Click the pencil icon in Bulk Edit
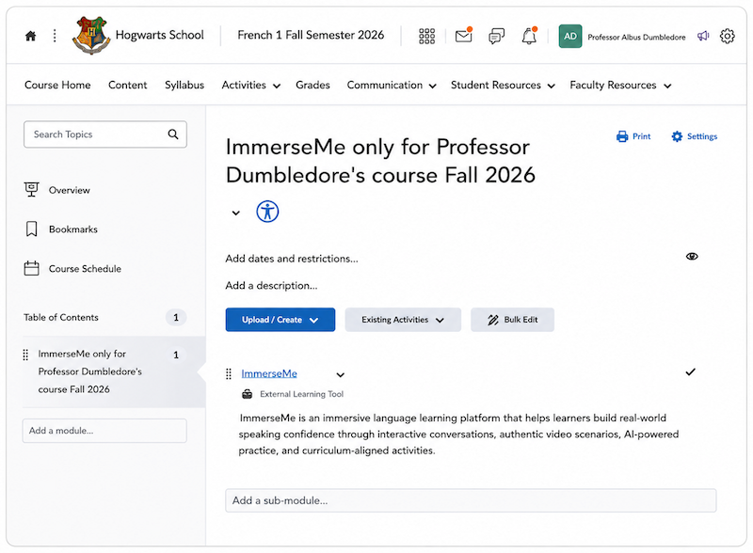The image size is (753, 553). (x=493, y=320)
